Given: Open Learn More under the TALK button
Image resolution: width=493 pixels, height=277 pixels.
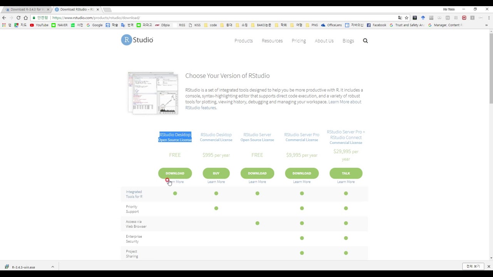Looking at the screenshot, I should coord(346,182).
